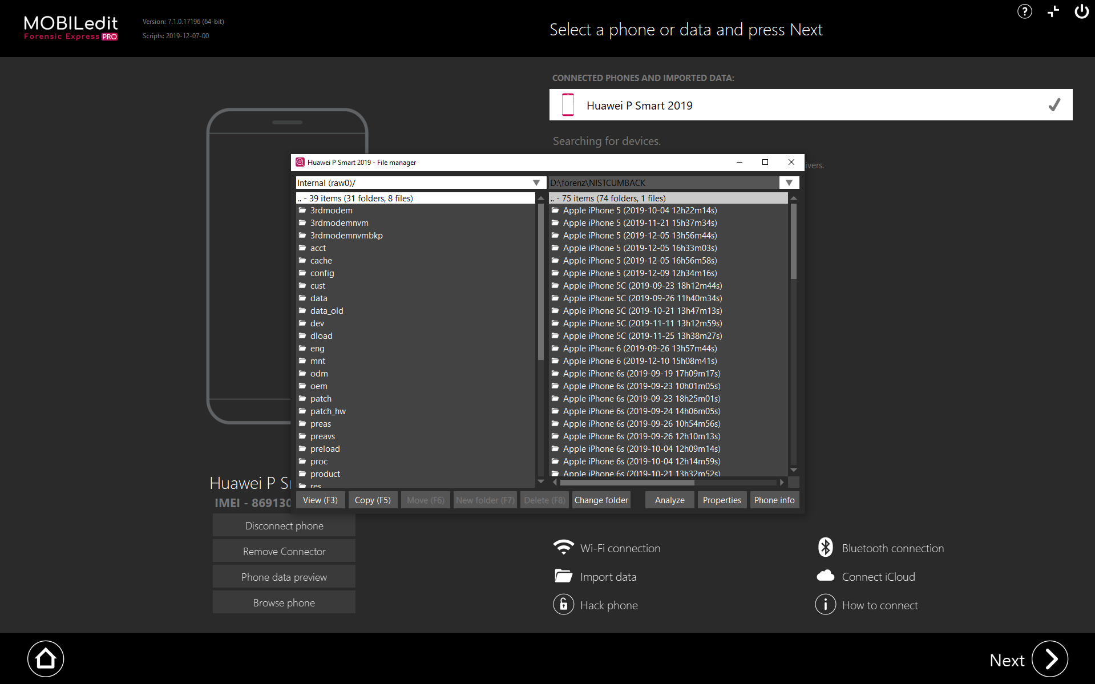This screenshot has width=1095, height=684.
Task: Open the help question mark icon
Action: [x=1025, y=11]
